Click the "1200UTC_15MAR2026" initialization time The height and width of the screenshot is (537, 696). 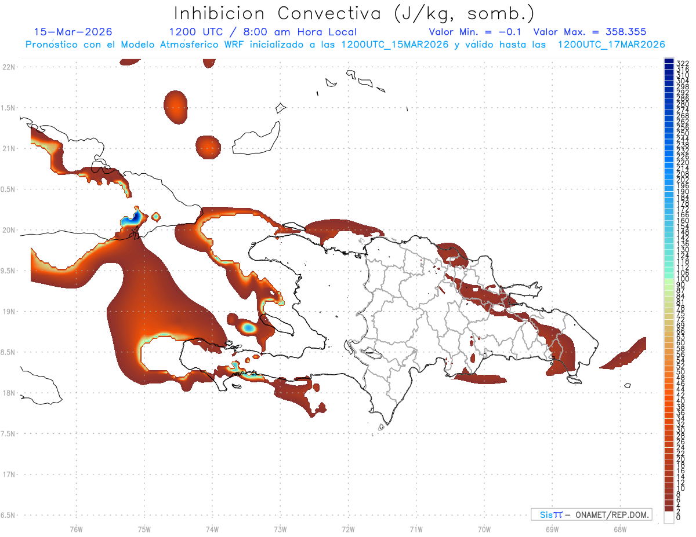[x=395, y=45]
